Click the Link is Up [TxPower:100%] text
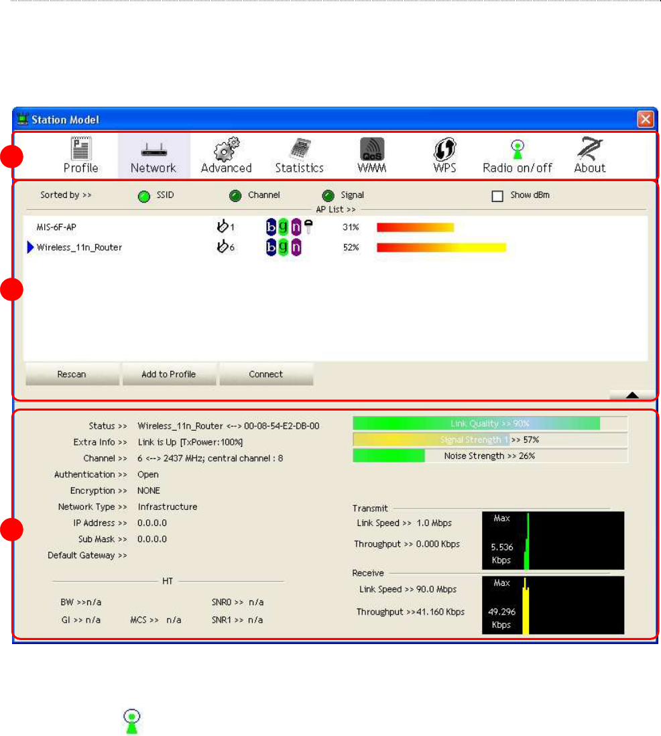This screenshot has width=661, height=736. 190,442
